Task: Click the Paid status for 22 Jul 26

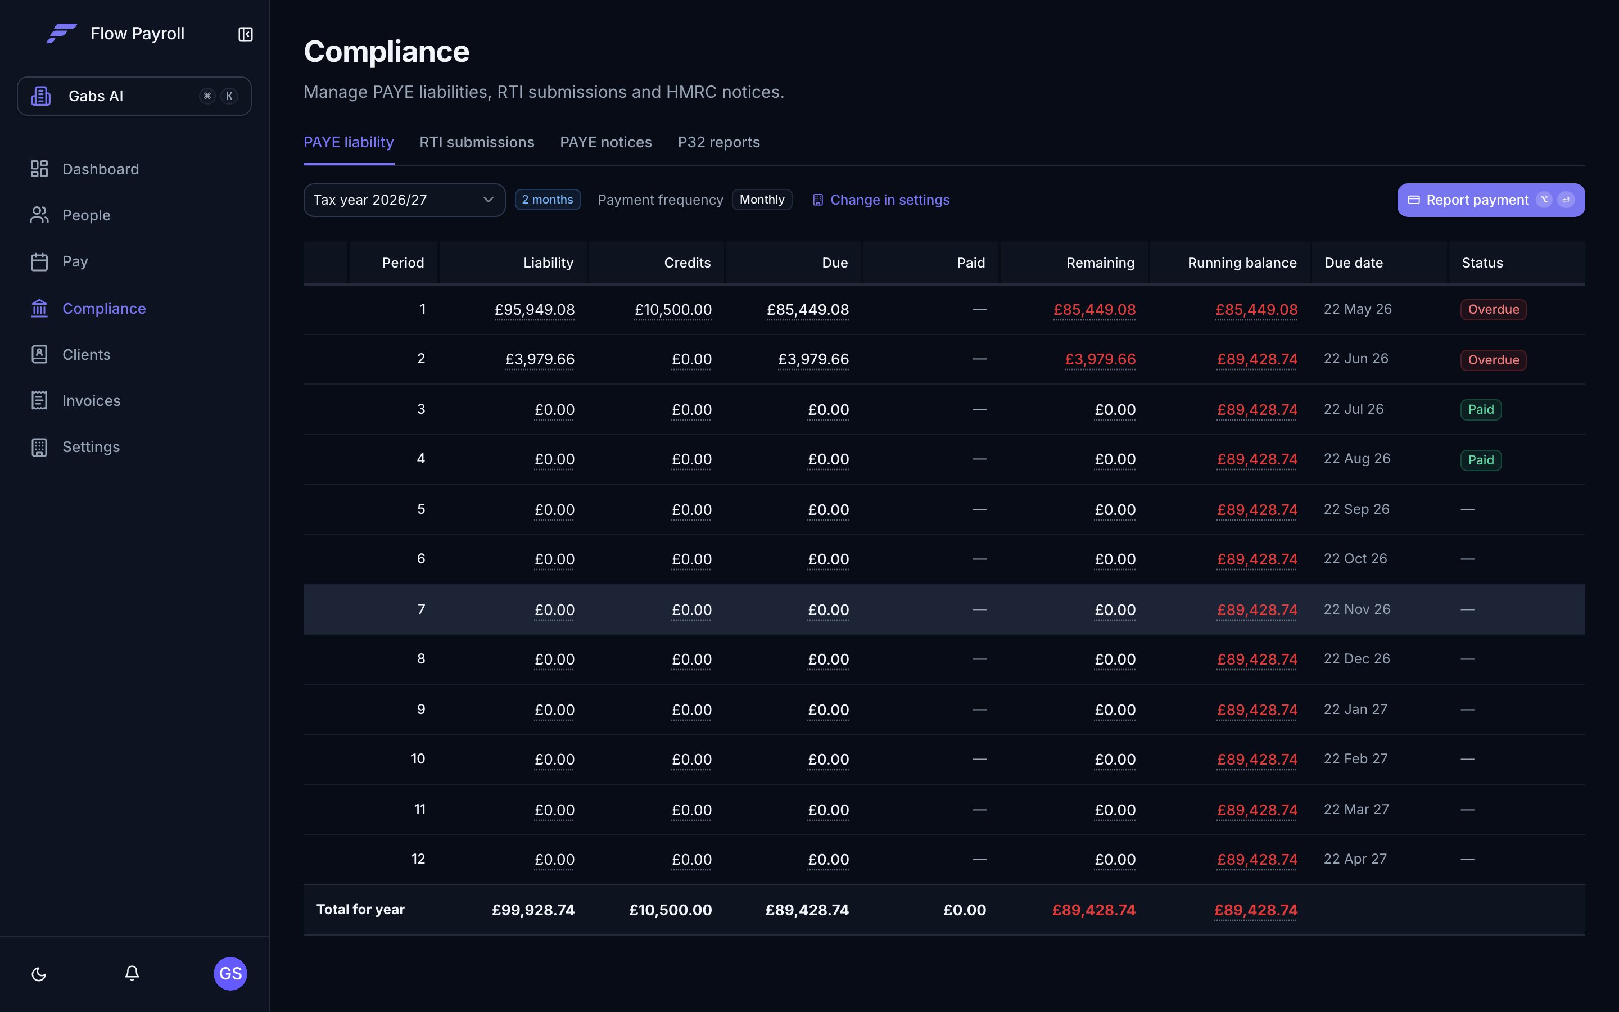Action: [1481, 410]
